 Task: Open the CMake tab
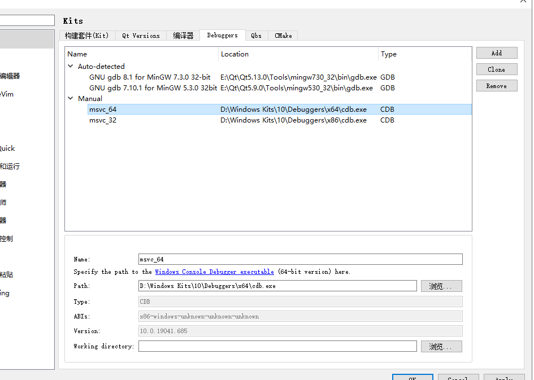tap(283, 35)
